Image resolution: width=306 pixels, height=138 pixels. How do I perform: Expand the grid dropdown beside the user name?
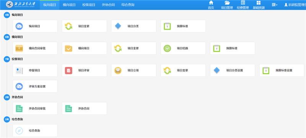(275, 5)
